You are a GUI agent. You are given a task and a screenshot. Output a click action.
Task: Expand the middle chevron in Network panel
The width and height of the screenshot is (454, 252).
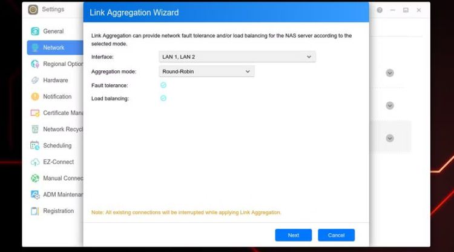[x=390, y=105]
